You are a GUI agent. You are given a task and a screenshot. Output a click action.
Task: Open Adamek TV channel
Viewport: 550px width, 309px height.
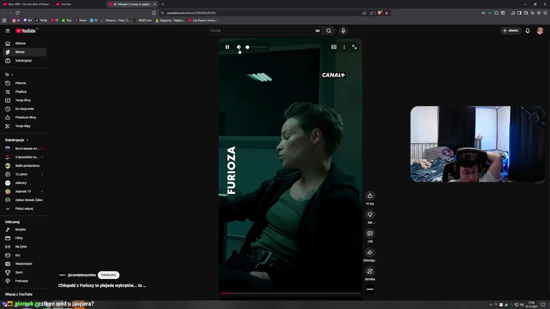pyautogui.click(x=24, y=191)
